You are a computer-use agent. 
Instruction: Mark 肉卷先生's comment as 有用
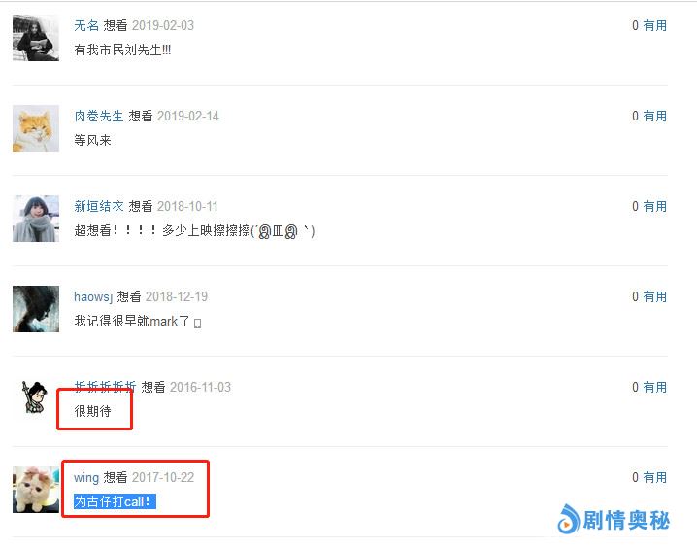pos(654,117)
